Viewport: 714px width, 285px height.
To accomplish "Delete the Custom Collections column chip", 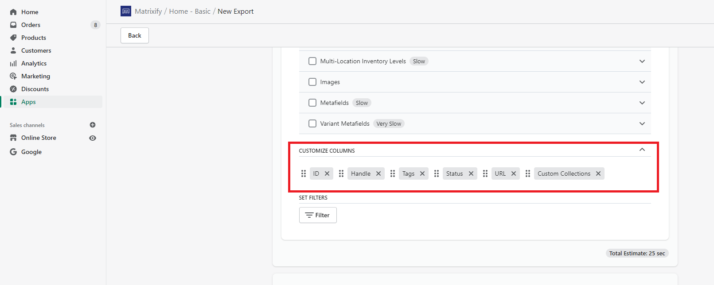I will pyautogui.click(x=598, y=173).
